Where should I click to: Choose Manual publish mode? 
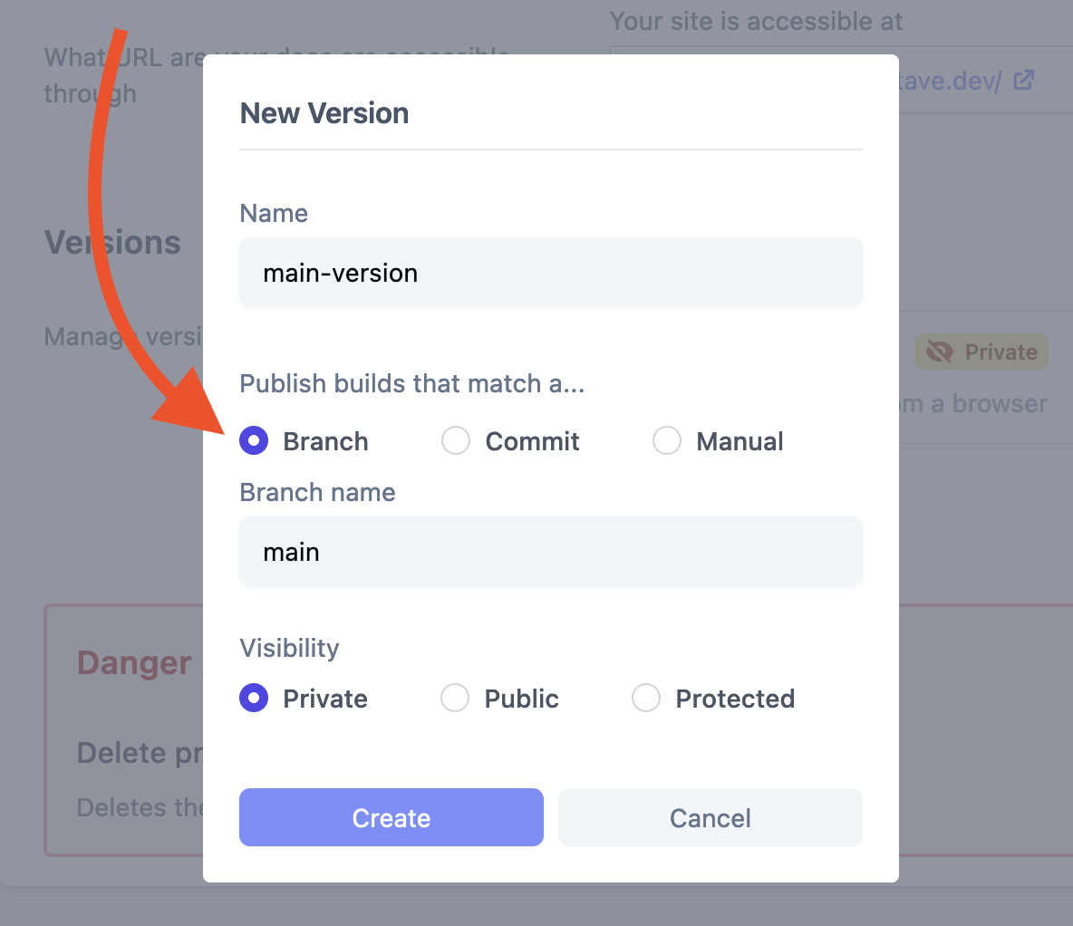(668, 440)
